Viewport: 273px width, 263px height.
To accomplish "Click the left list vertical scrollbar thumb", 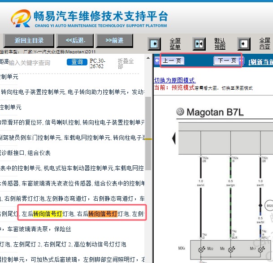I will [x=148, y=134].
